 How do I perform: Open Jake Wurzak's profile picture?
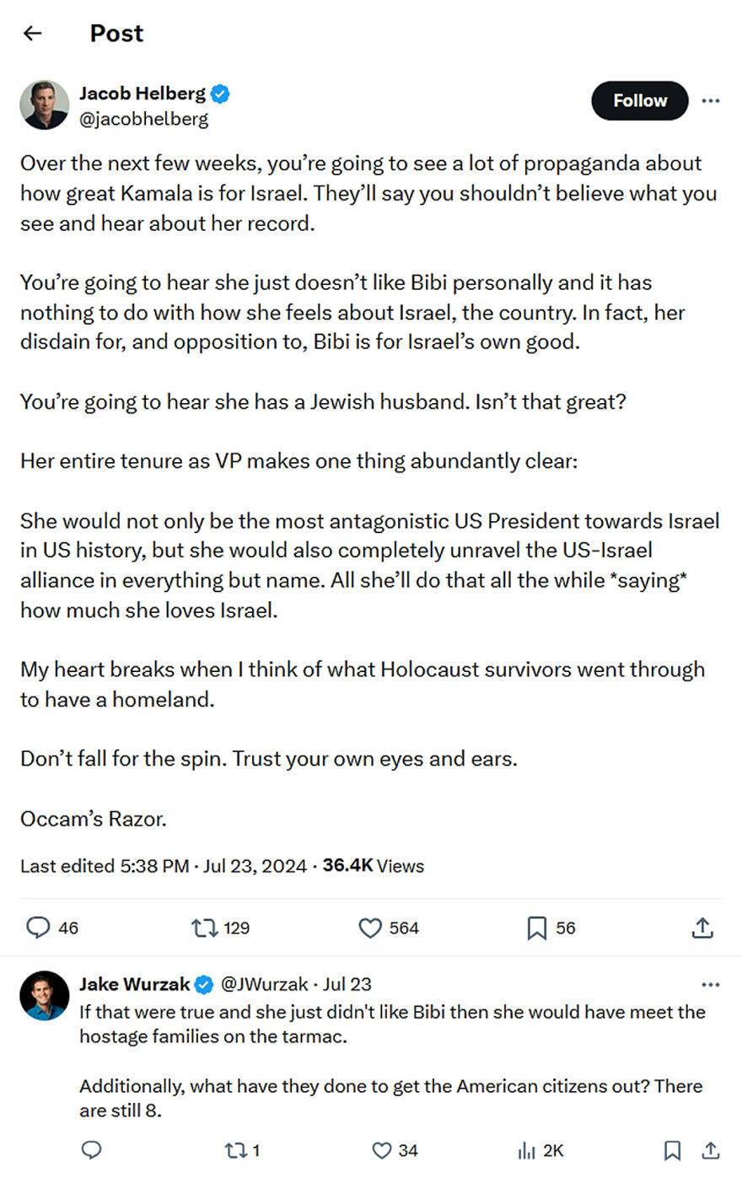44,995
